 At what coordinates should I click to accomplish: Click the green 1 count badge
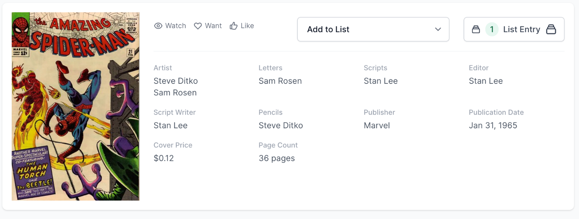[x=492, y=29]
